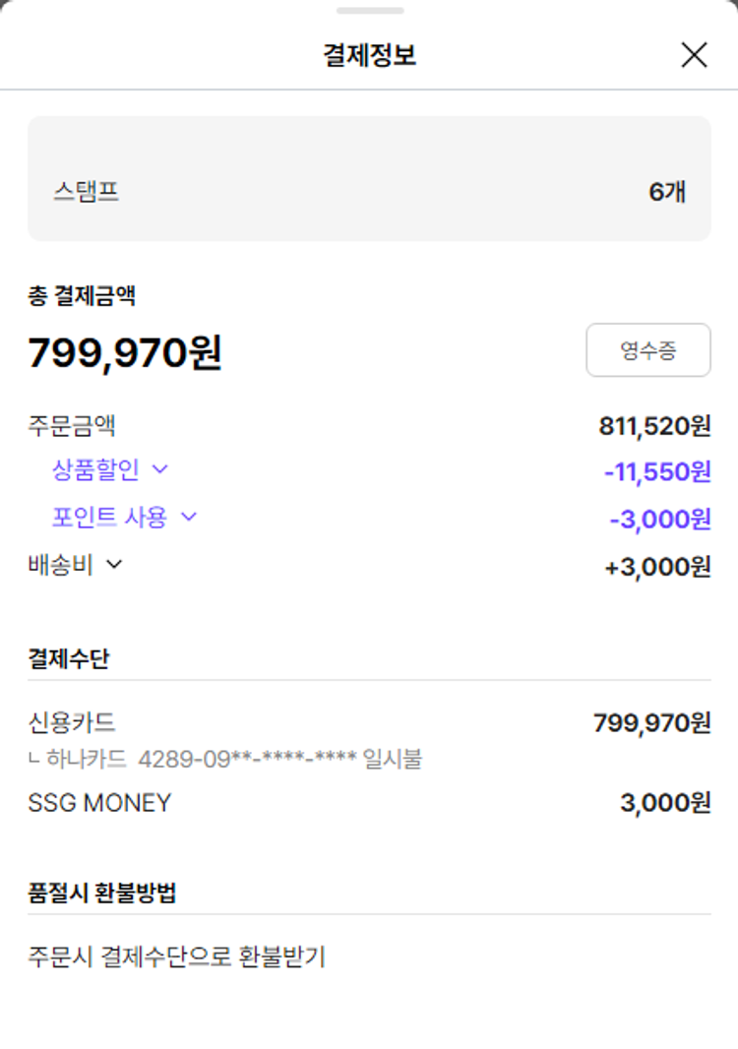Click the 배송비 label text
The image size is (738, 1049).
61,564
